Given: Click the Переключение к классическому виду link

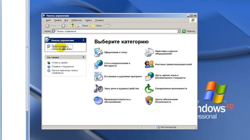Looking at the screenshot, I should [62, 47].
